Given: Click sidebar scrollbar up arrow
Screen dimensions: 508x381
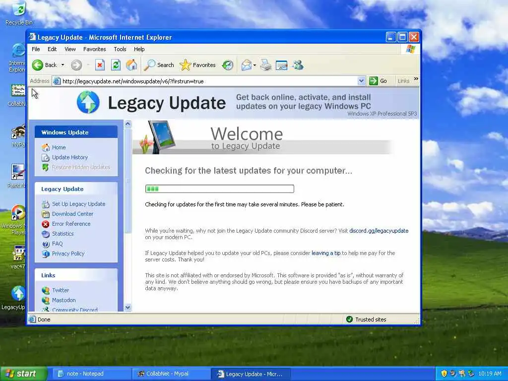Looking at the screenshot, I should tap(128, 124).
